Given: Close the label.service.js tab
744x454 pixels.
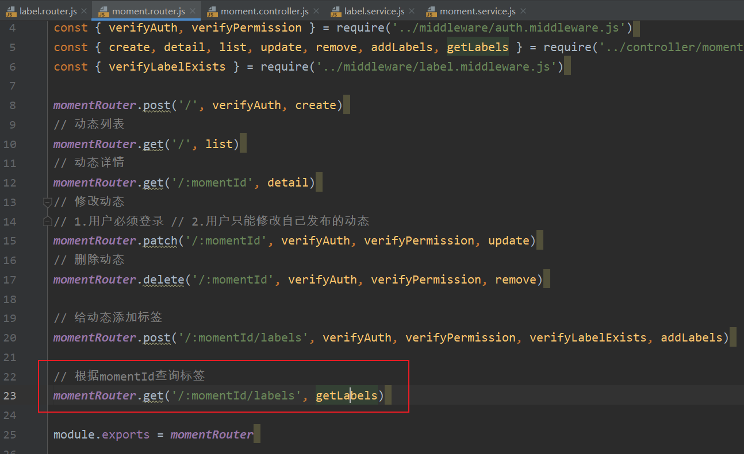Looking at the screenshot, I should point(412,11).
